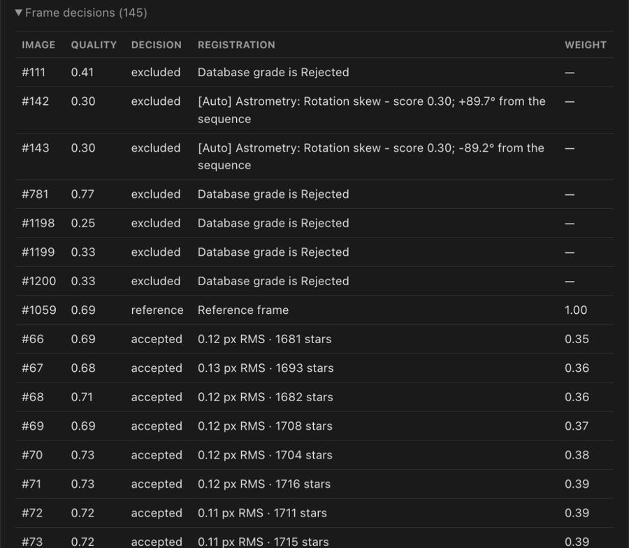The height and width of the screenshot is (548, 629).
Task: Select the row for image #1199
Action: pos(314,252)
